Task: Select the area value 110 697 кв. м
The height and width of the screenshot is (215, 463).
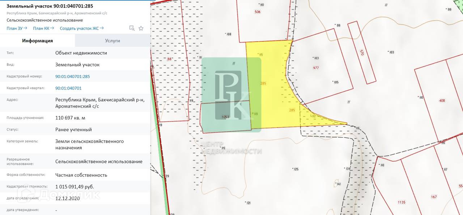Action: click(70, 118)
